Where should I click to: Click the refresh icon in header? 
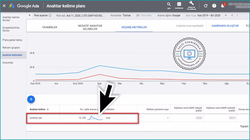click(x=206, y=6)
